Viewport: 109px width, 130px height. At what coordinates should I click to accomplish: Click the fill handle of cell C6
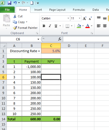pyautogui.click(x=61, y=79)
